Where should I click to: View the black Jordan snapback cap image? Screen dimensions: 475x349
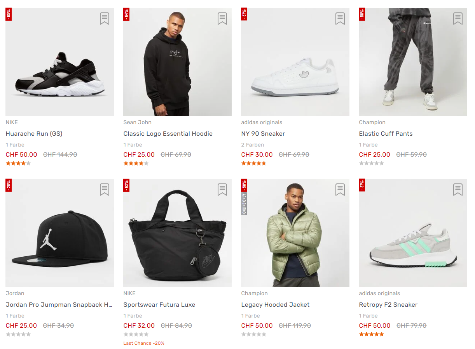59,237
